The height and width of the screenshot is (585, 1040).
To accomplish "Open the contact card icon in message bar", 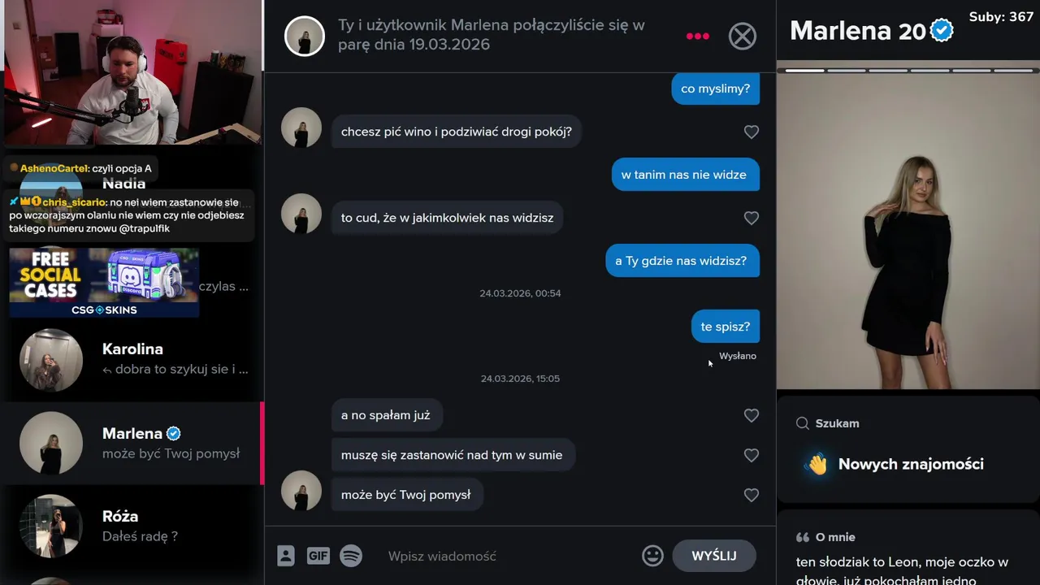I will coord(285,556).
